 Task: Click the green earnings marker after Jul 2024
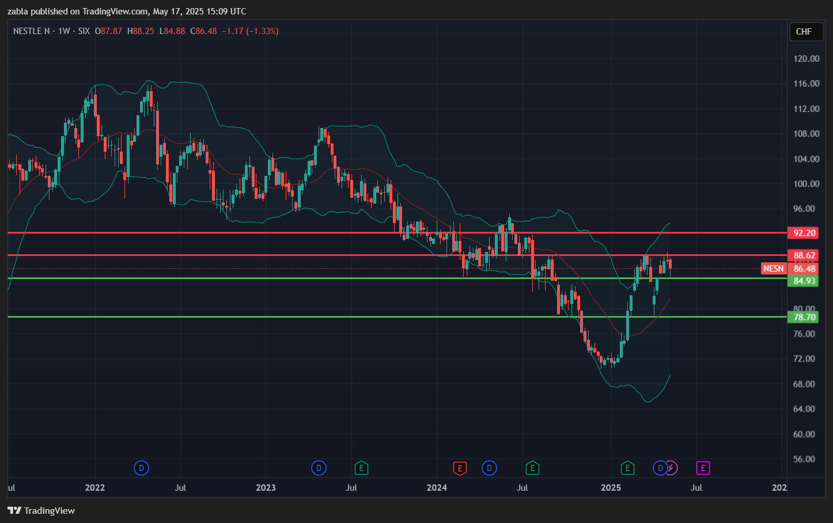(x=532, y=468)
